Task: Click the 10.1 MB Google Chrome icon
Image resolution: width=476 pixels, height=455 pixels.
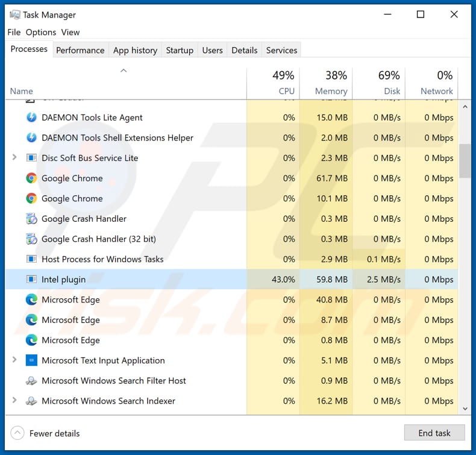Action: tap(31, 198)
